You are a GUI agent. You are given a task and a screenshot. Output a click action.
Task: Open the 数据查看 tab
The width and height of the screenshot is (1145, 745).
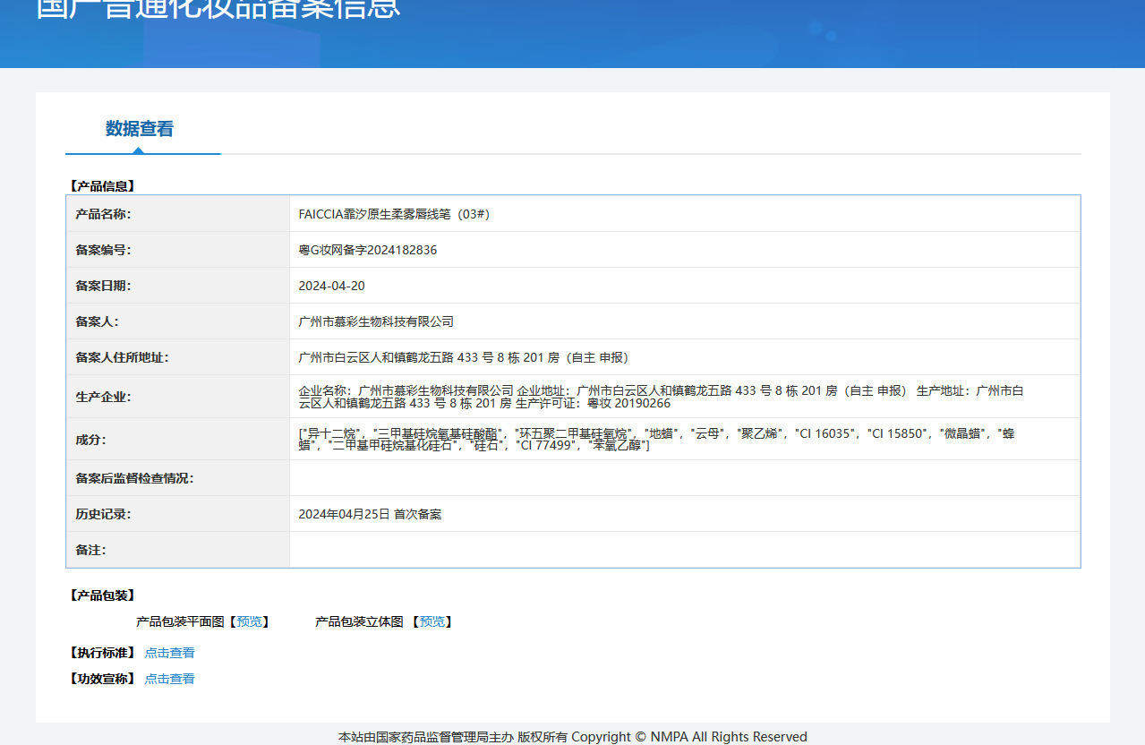tap(140, 129)
